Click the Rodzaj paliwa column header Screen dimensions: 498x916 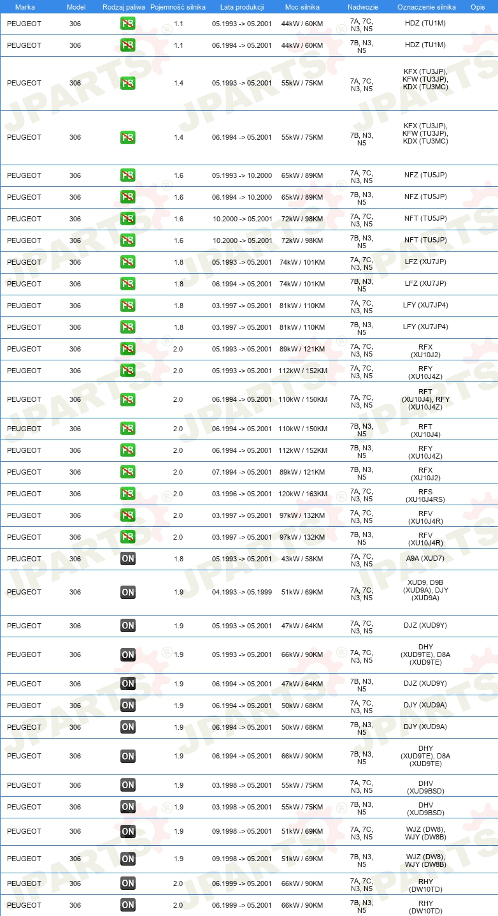coord(124,6)
